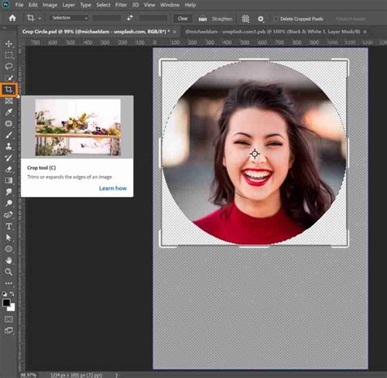Select the Zoom magnifier tool
This screenshot has height=378, width=387.
tap(9, 272)
